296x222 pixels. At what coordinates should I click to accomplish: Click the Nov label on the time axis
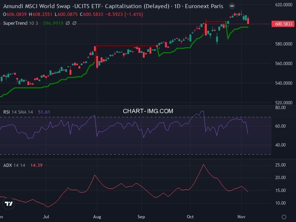(x=242, y=217)
